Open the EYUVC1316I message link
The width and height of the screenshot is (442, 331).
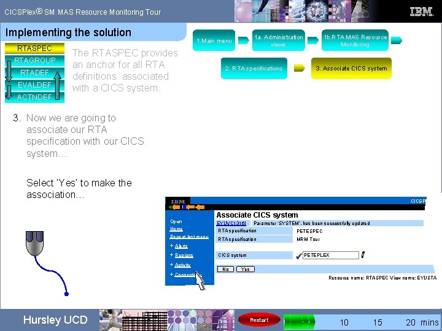[231, 223]
